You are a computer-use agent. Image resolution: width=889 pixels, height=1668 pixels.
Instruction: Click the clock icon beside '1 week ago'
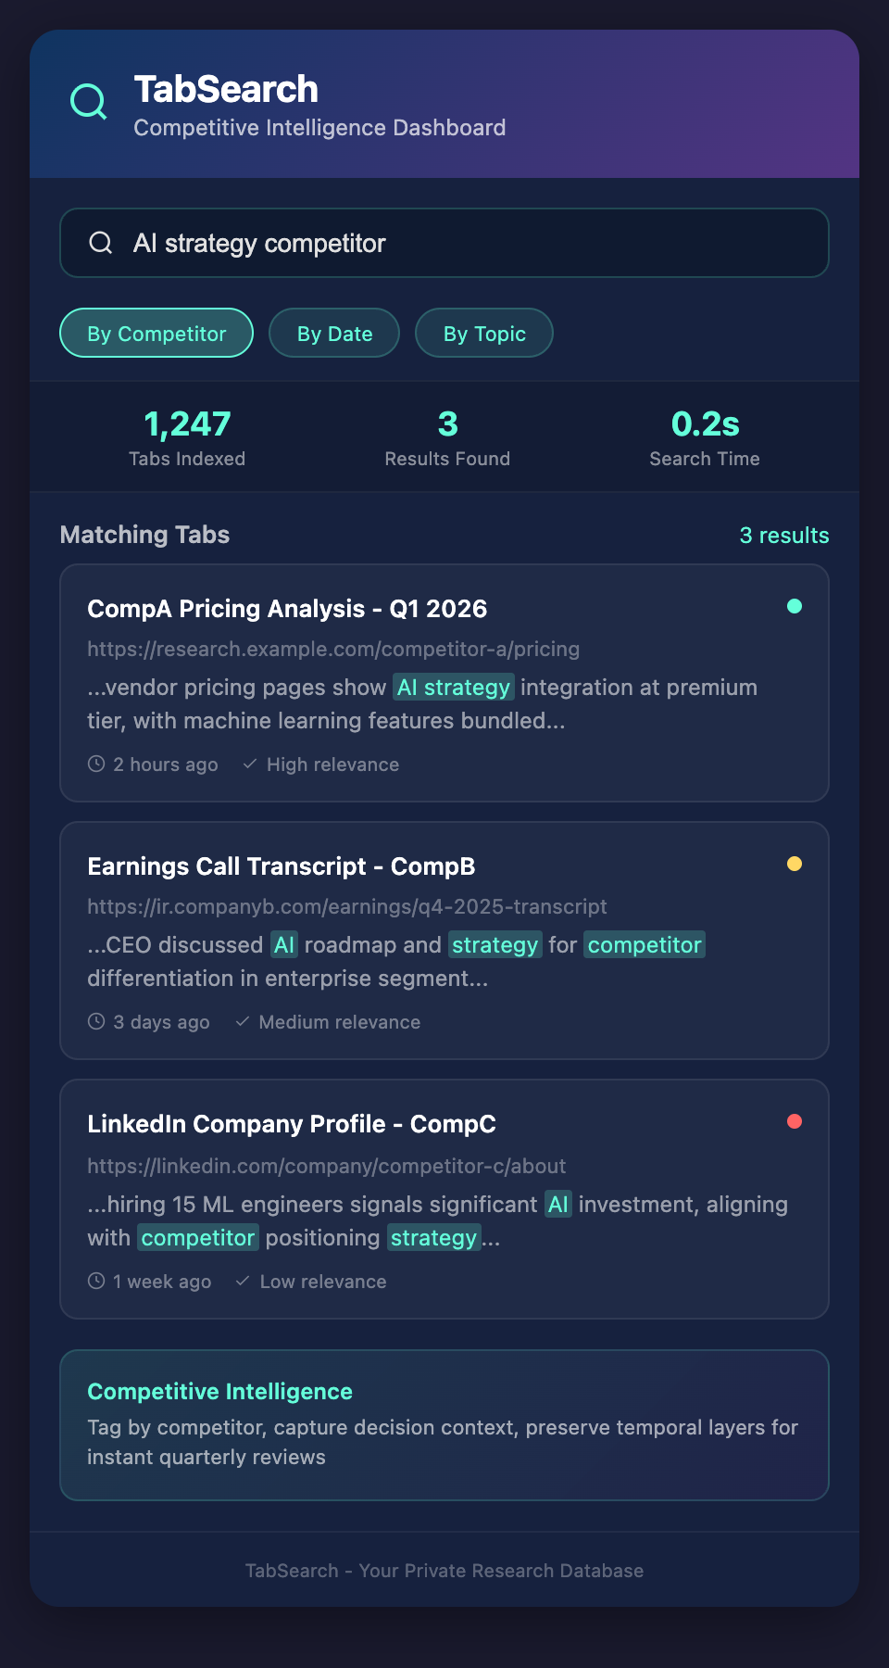[x=96, y=1282]
